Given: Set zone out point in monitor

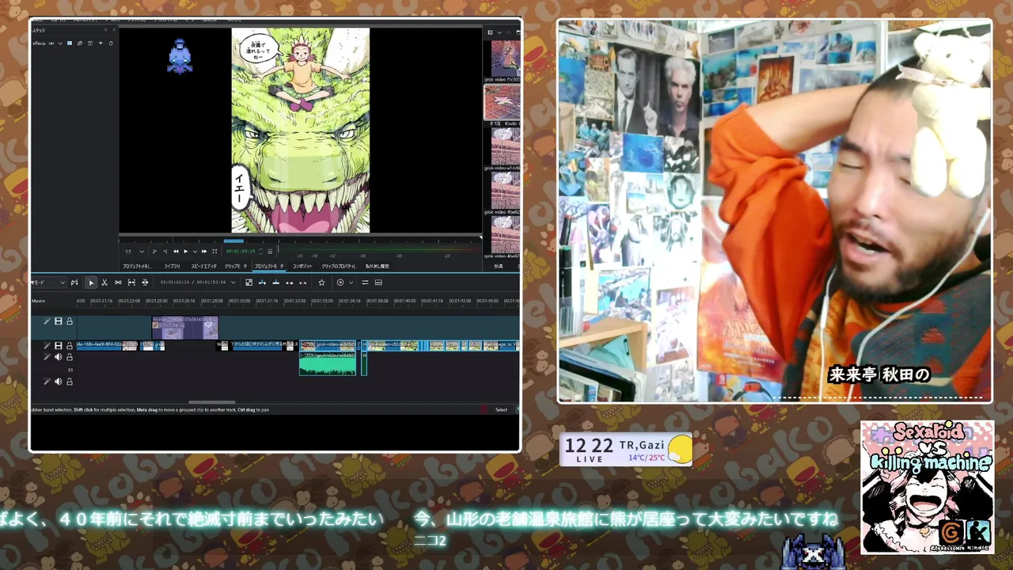Looking at the screenshot, I should [165, 251].
